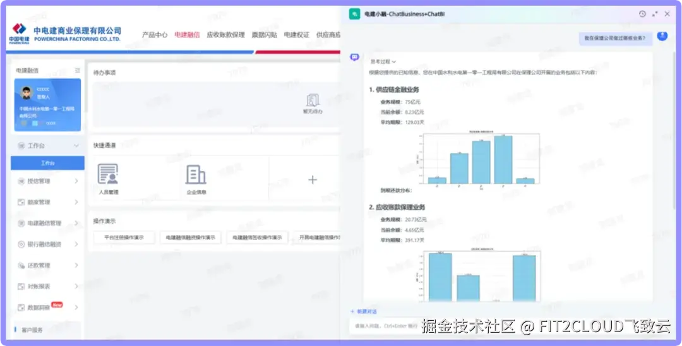Open 人员管理 shortcut icon
Image resolution: width=682 pixels, height=346 pixels.
108,174
